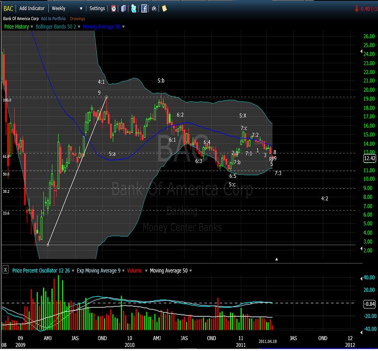This screenshot has width=378, height=351.
Task: Click the 61.8 Fibonacci level label
Action: pos(6,157)
